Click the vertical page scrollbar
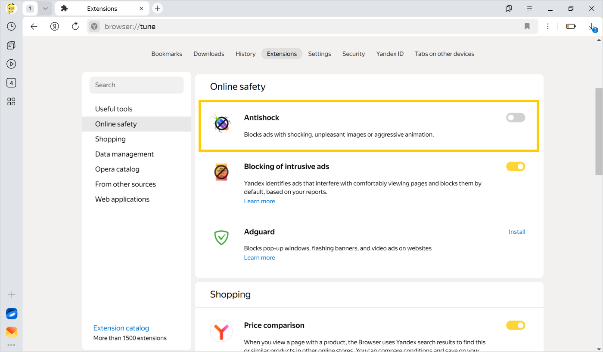Viewport: 603px width, 352px height. coord(599,132)
